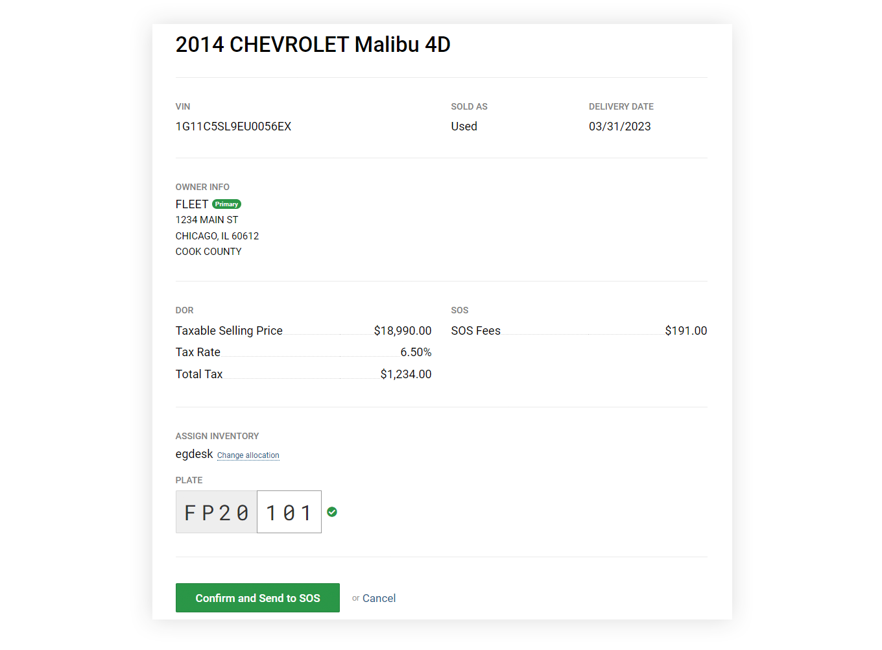Click the Taxable Selling Price amount $18,990.00

coord(403,331)
